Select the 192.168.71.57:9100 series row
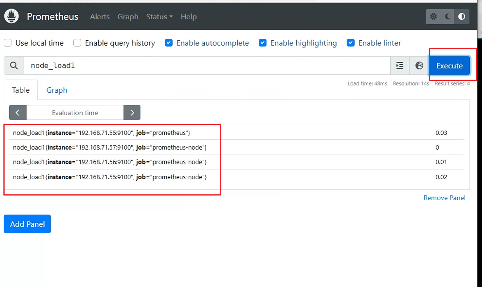 [x=237, y=147]
